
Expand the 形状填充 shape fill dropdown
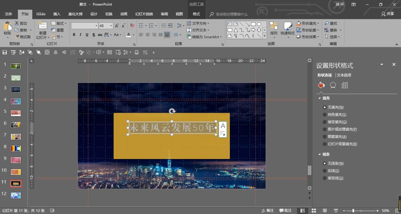click(319, 23)
